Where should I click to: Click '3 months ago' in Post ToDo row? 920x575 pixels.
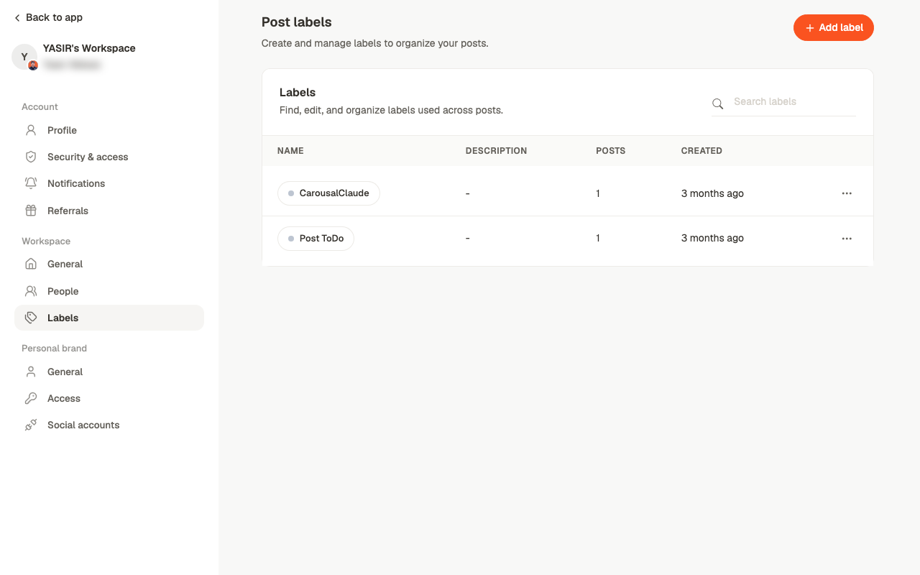coord(712,238)
